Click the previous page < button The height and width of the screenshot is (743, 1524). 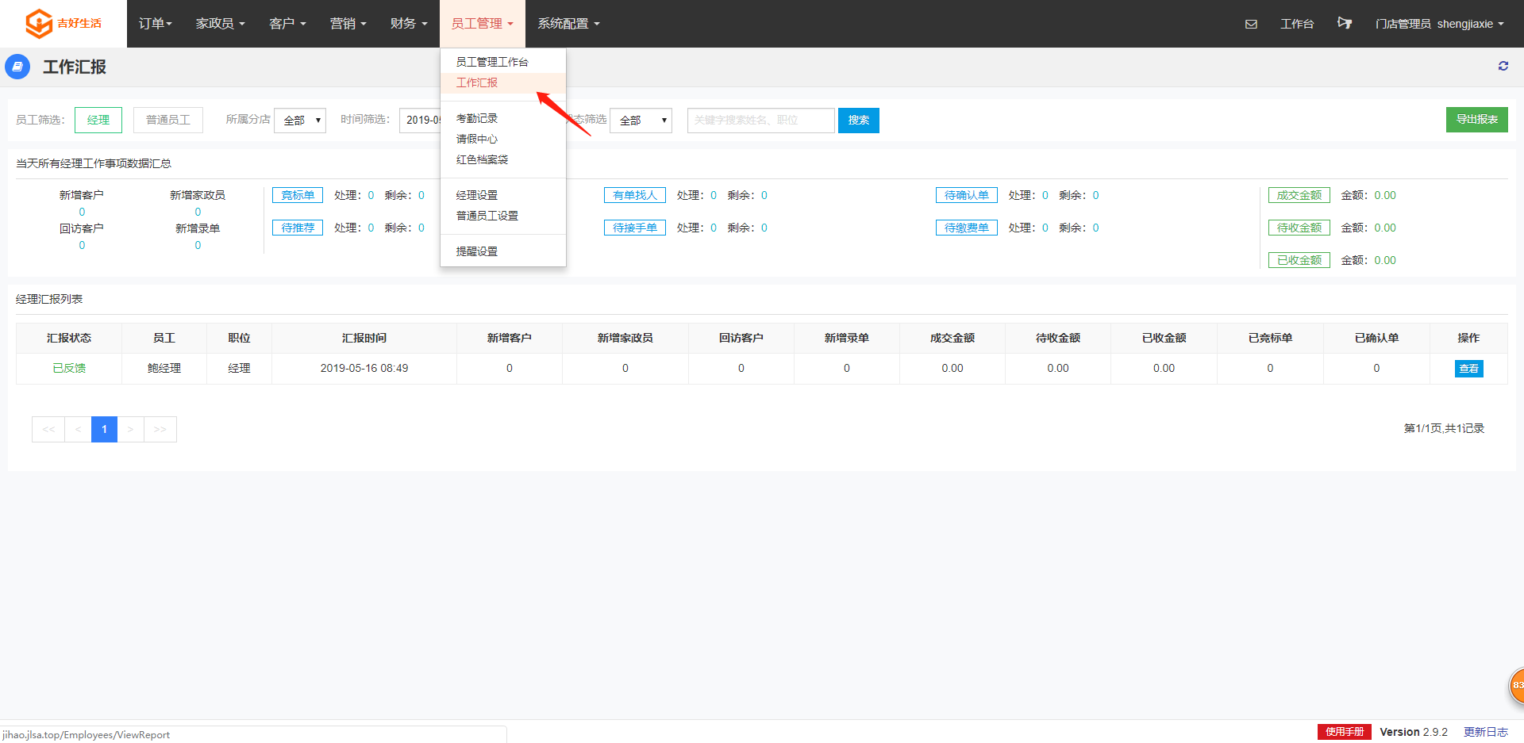[78, 429]
